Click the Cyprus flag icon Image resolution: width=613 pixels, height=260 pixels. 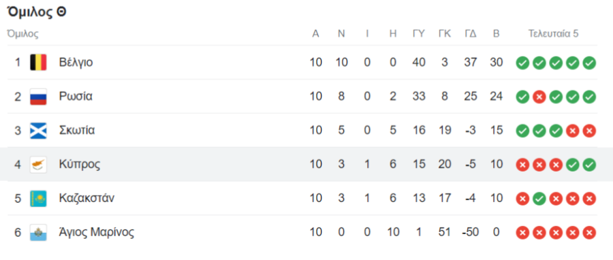pyautogui.click(x=38, y=164)
